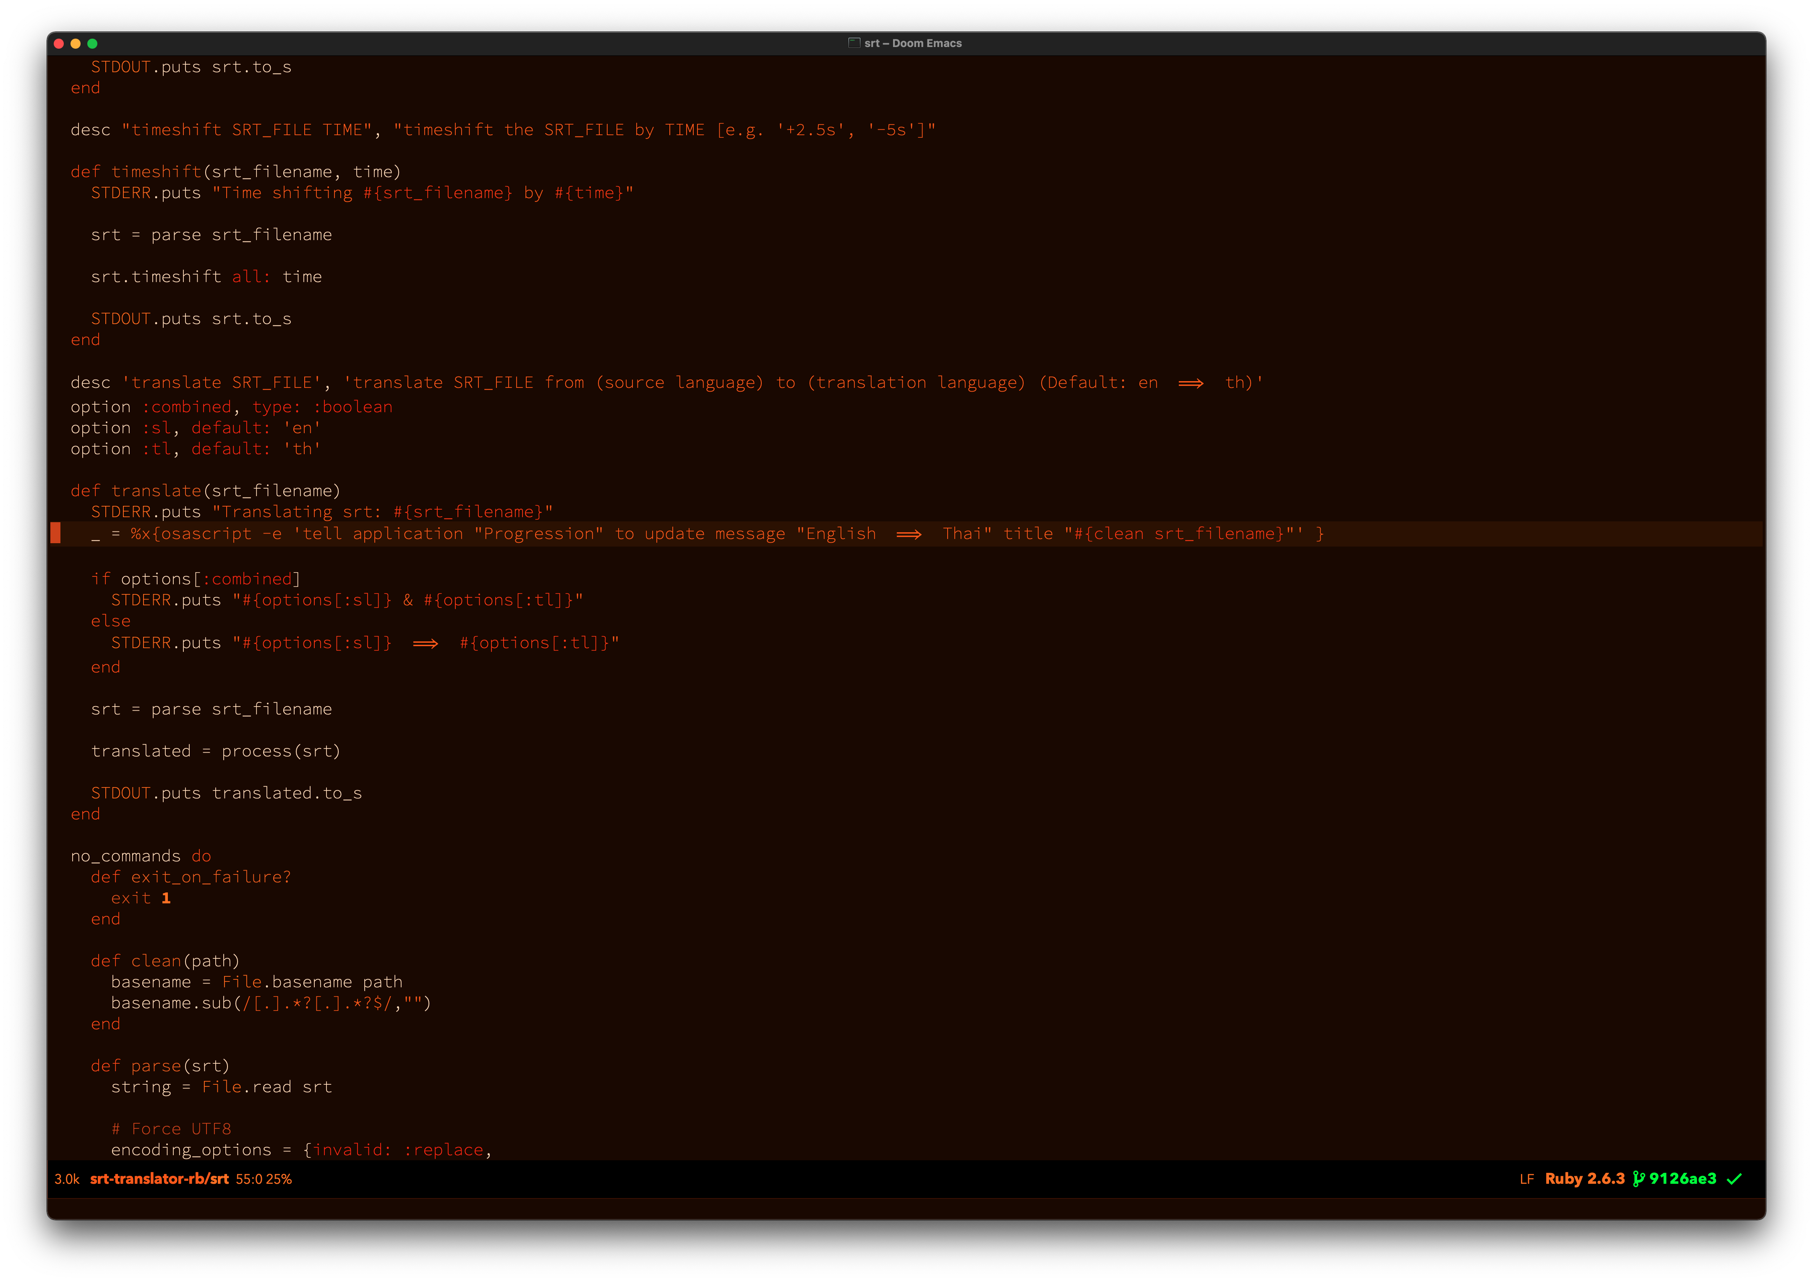The height and width of the screenshot is (1282, 1813).
Task: Click the srt document proxy icon in title bar
Action: 854,43
